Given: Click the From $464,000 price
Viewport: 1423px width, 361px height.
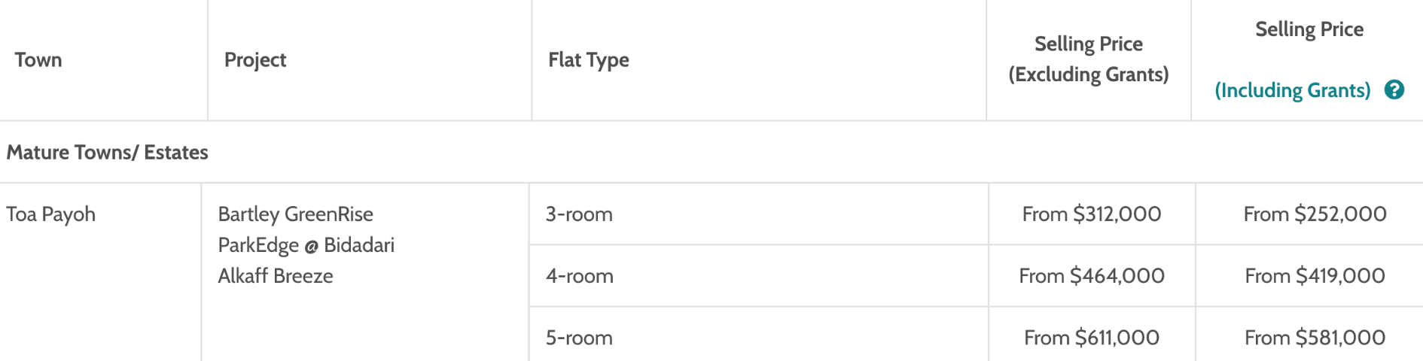Looking at the screenshot, I should tap(1091, 276).
